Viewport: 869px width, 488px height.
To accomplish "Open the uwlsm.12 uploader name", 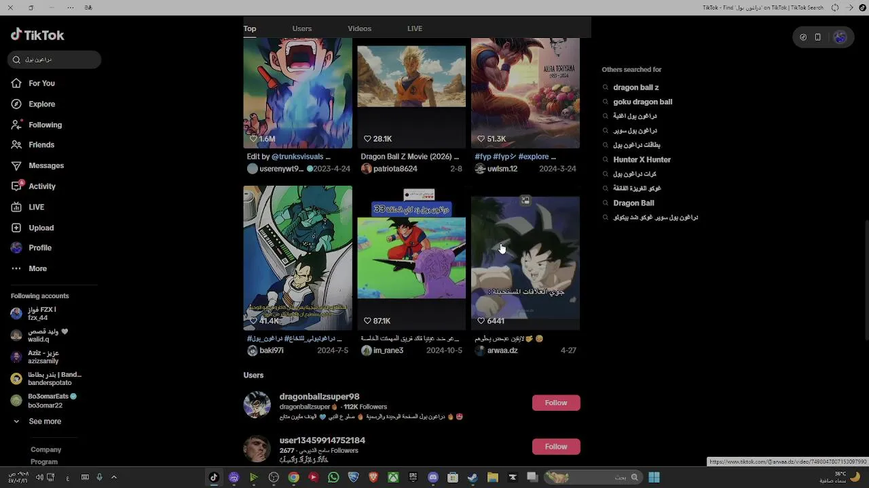I will pyautogui.click(x=502, y=169).
